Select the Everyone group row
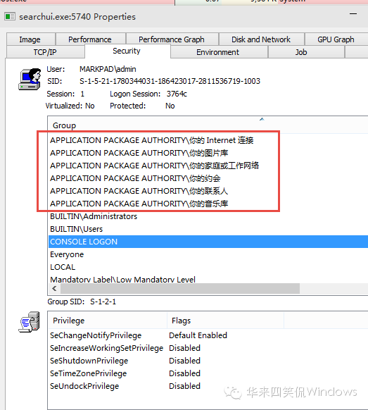 208,254
